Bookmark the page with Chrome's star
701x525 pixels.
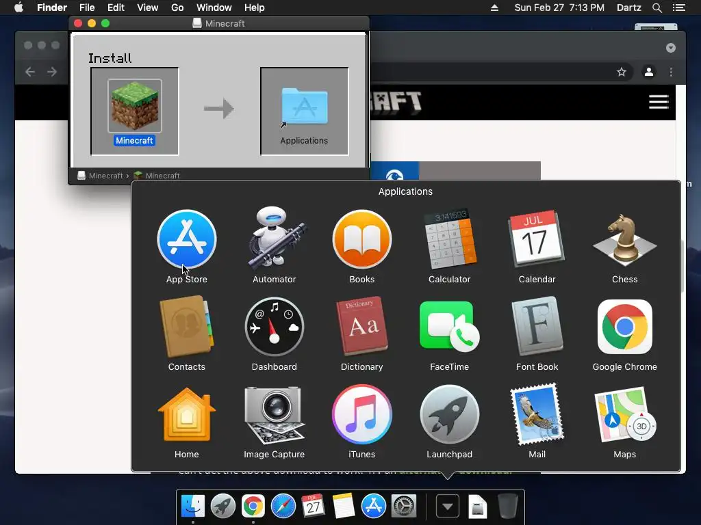(622, 72)
